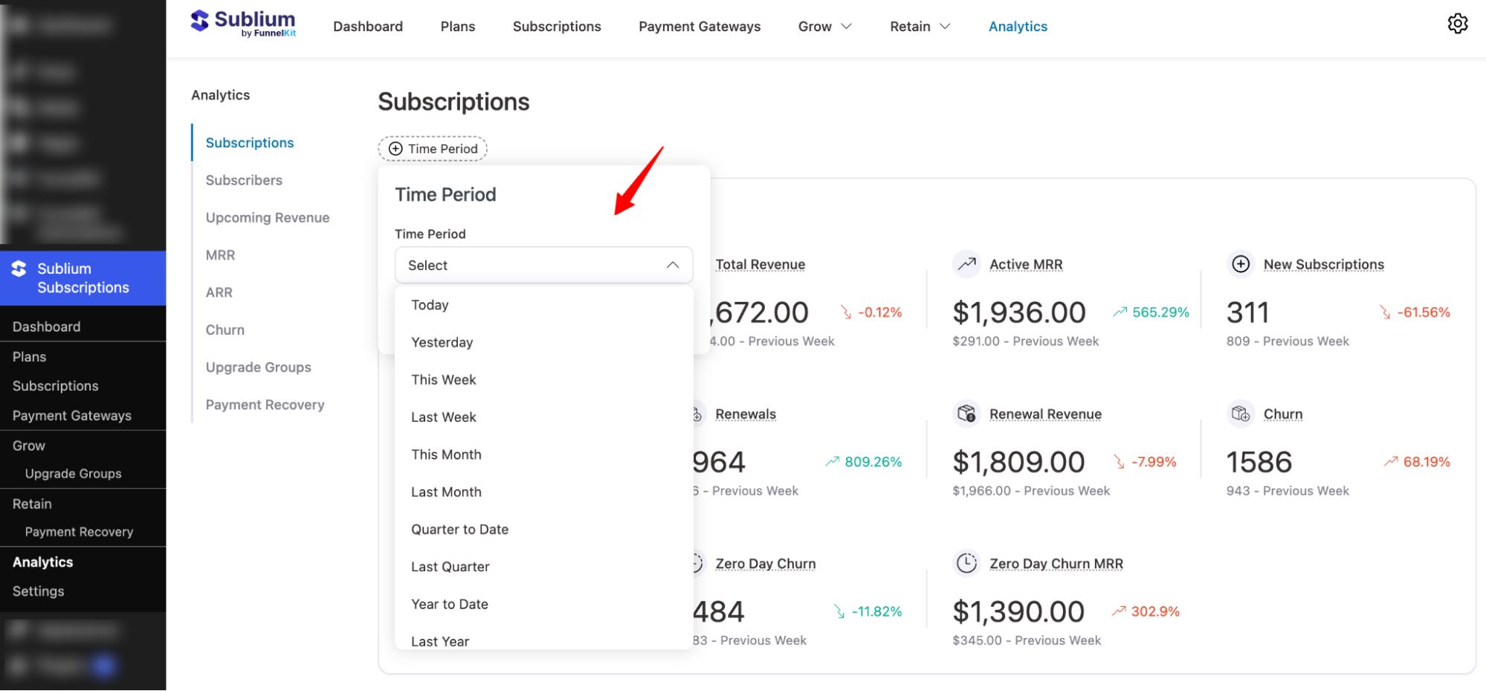
Task: Switch to the Payment Gateways tab
Action: (699, 26)
